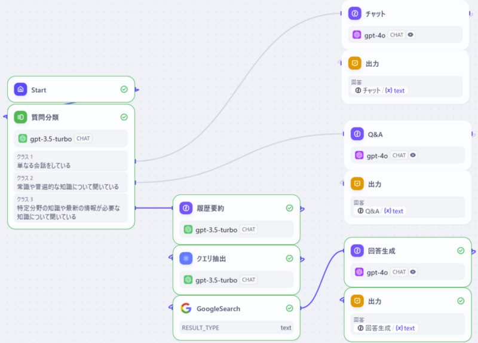Click the チャット node's purple LLM icon
478x343 pixels.
355,13
